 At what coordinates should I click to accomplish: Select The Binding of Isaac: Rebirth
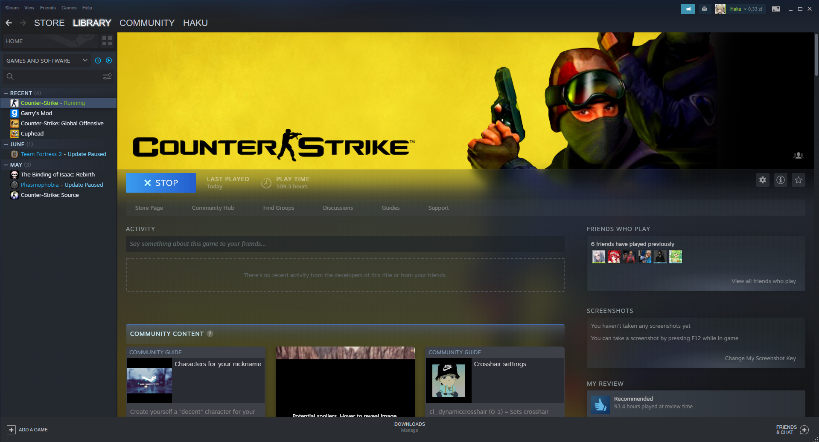pos(58,175)
